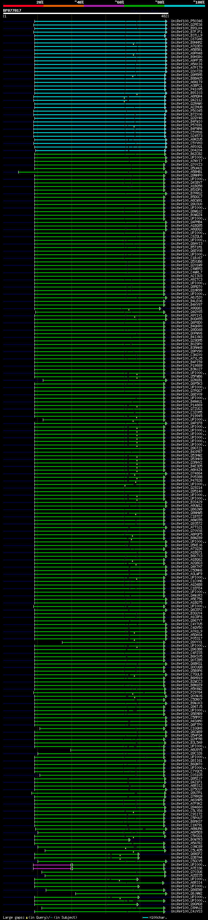Click hit label UniRef100_C1BJ67
This screenshot has height=920, width=208.
point(187,258)
